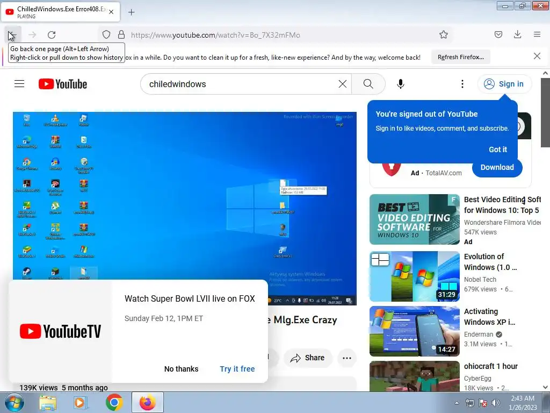The height and width of the screenshot is (413, 550).
Task: Open Best Video Editing Software thumbnail
Action: coord(414,219)
